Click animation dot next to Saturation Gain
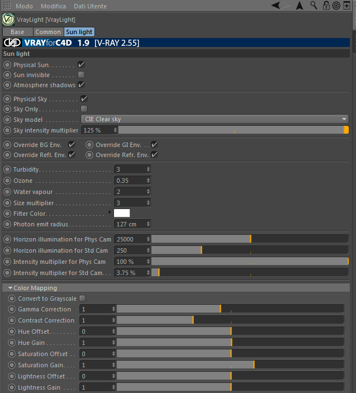 pyautogui.click(x=12, y=365)
